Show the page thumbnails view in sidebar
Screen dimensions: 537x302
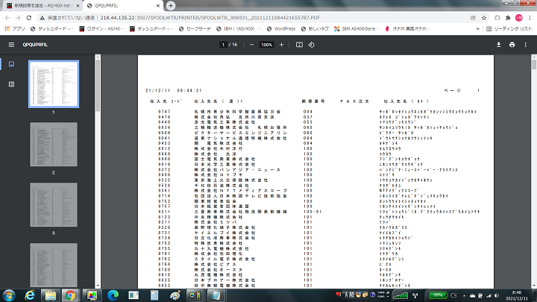[11, 65]
